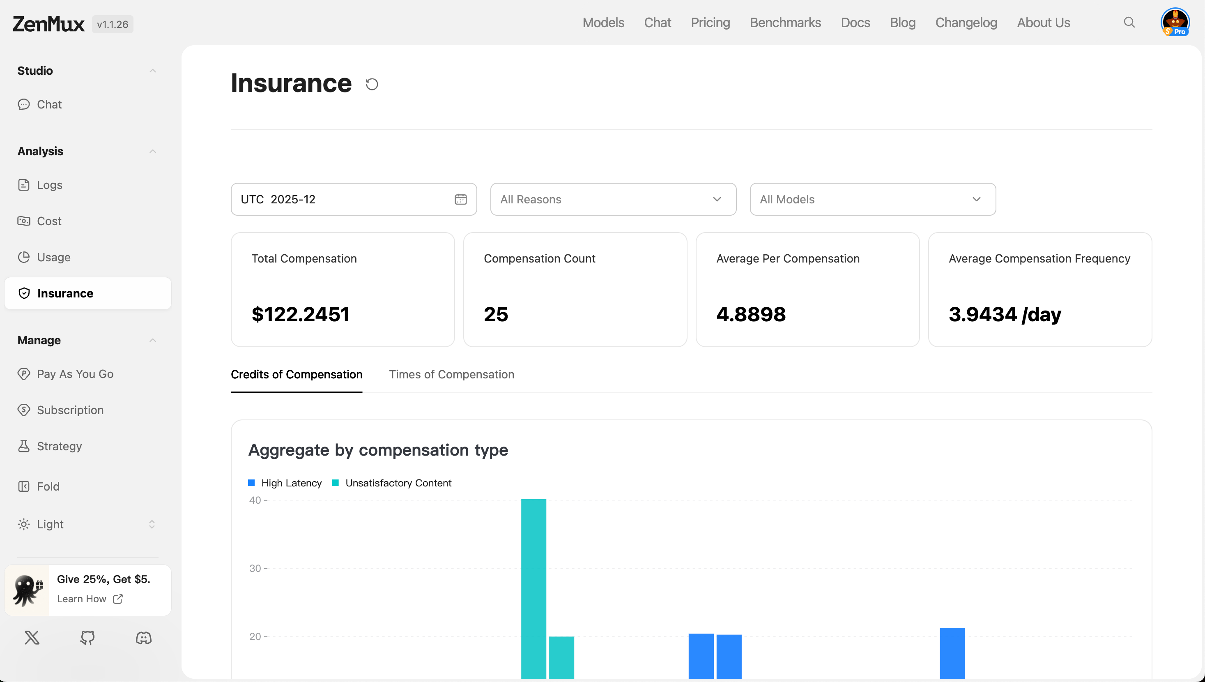
Task: Open the All Reasons dropdown
Action: 613,199
